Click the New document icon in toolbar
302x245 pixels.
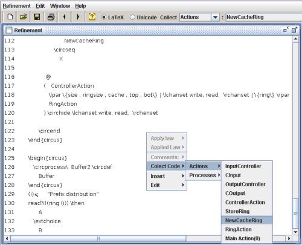[x=10, y=17]
